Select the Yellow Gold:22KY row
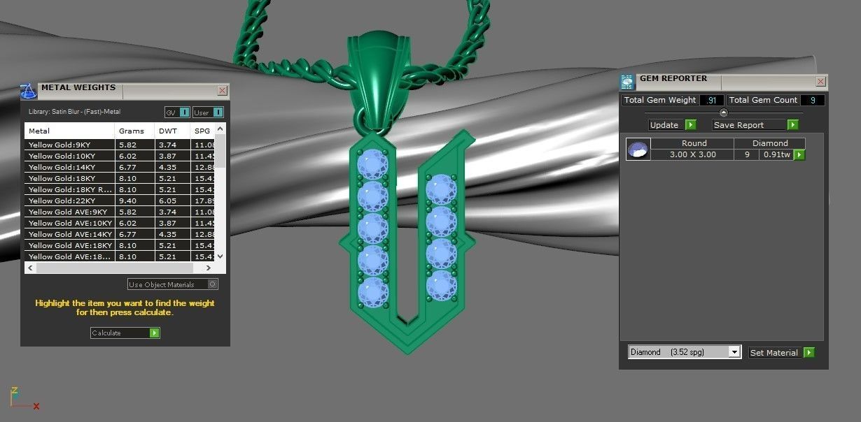The height and width of the screenshot is (422, 861). coord(120,201)
